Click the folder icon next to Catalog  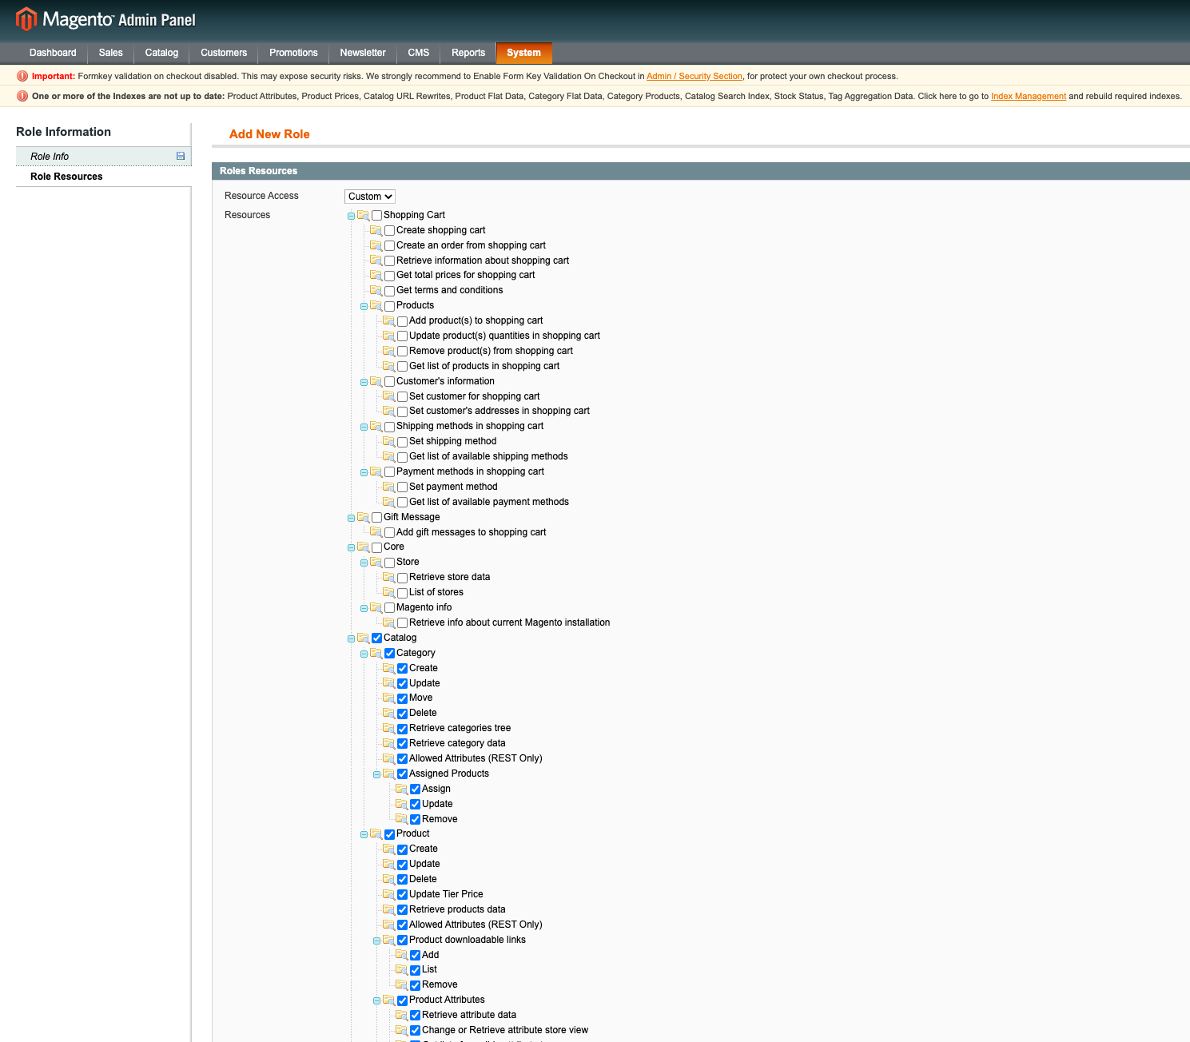click(364, 638)
